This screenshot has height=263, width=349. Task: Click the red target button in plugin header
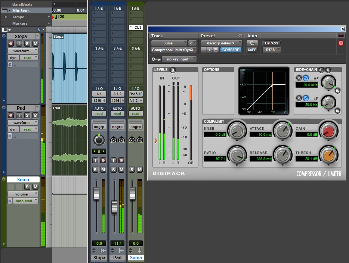(x=340, y=43)
